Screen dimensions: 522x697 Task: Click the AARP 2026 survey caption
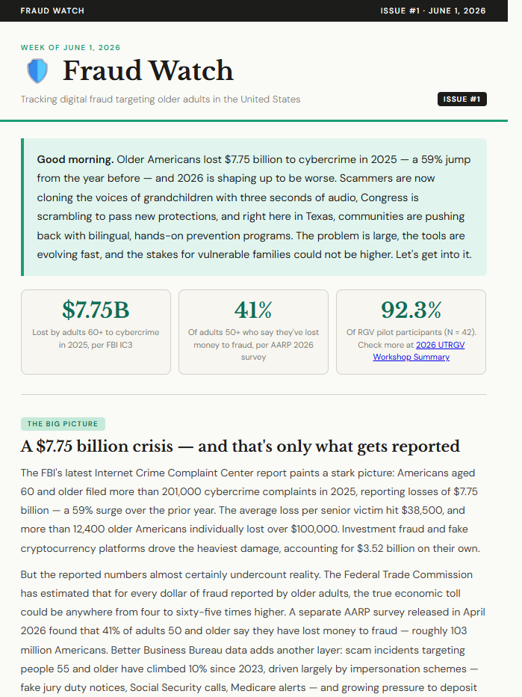[x=253, y=345]
